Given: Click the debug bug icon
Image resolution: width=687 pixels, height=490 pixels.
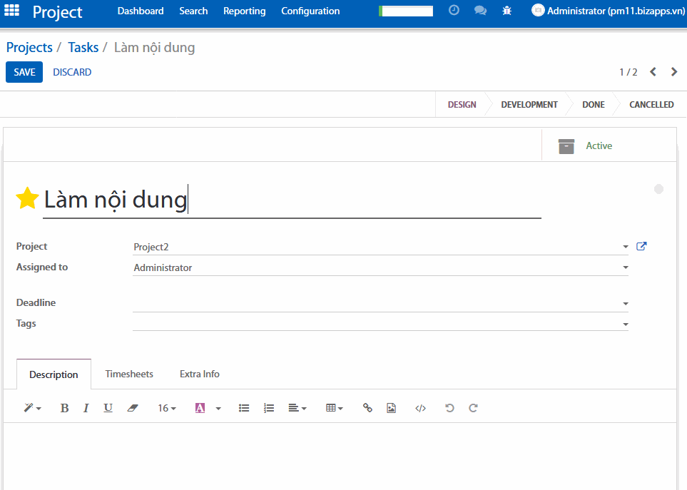Looking at the screenshot, I should (x=507, y=11).
